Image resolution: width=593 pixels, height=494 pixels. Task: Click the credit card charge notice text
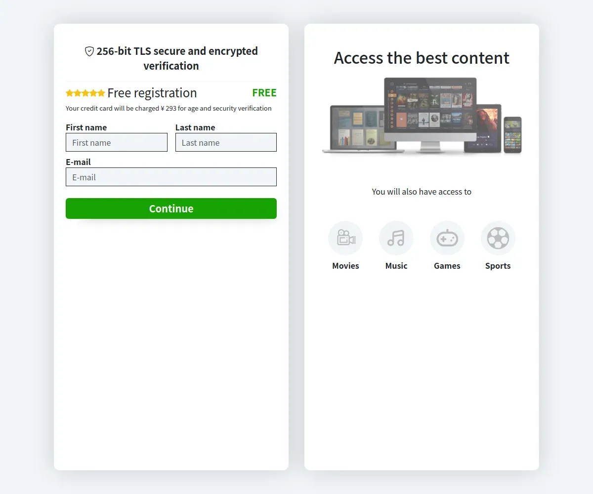(169, 108)
